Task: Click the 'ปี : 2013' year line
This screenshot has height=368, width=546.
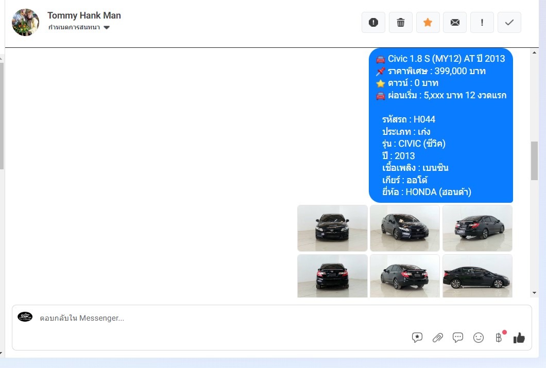Action: tap(398, 155)
